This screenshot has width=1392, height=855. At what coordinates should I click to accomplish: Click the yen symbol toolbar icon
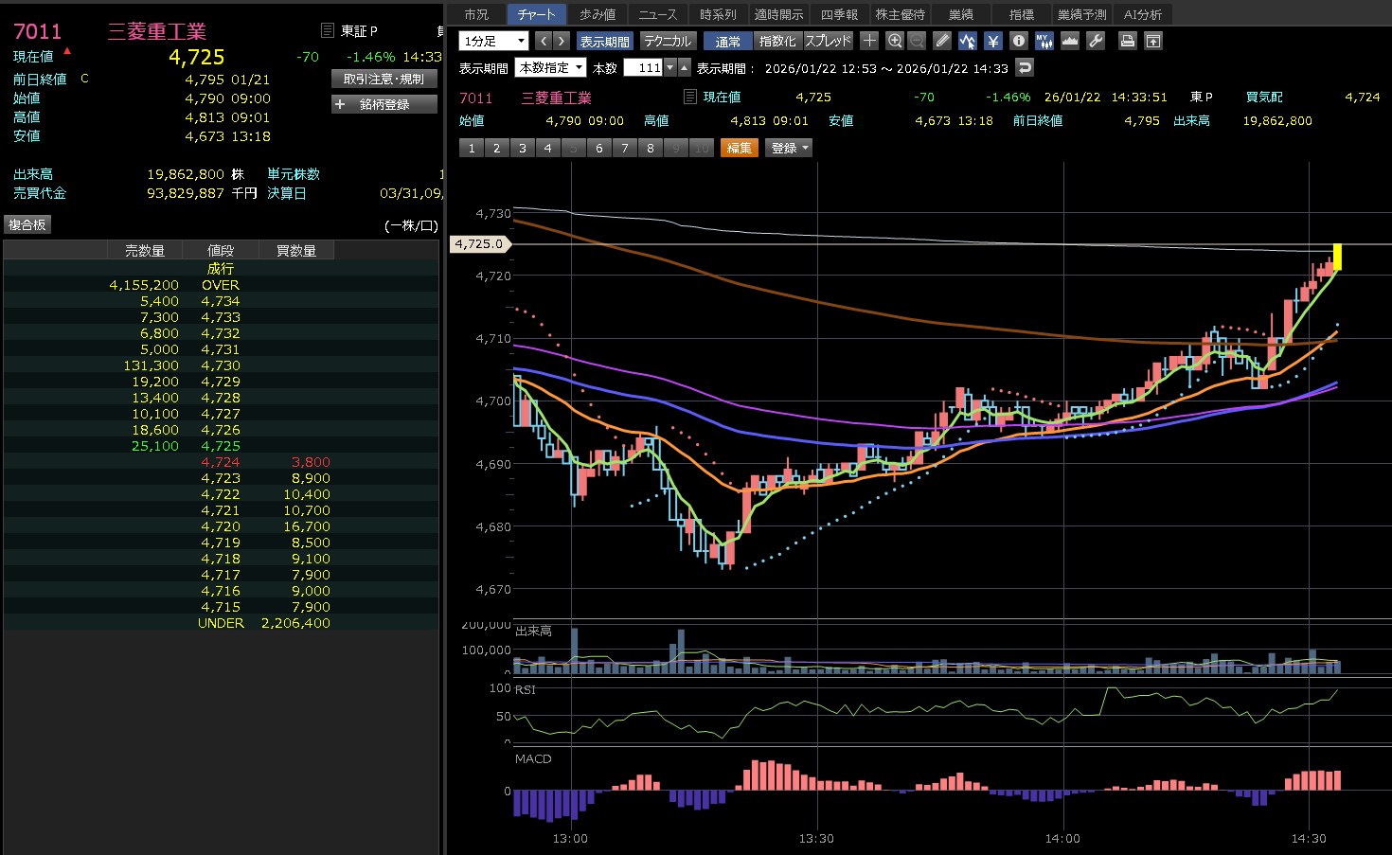[x=992, y=41]
